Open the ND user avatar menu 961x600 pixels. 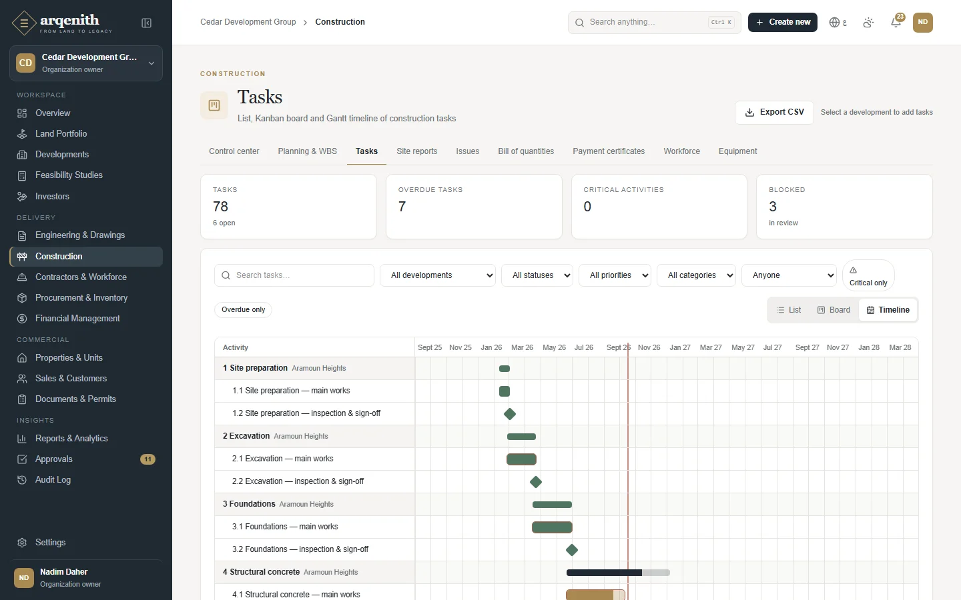click(923, 22)
